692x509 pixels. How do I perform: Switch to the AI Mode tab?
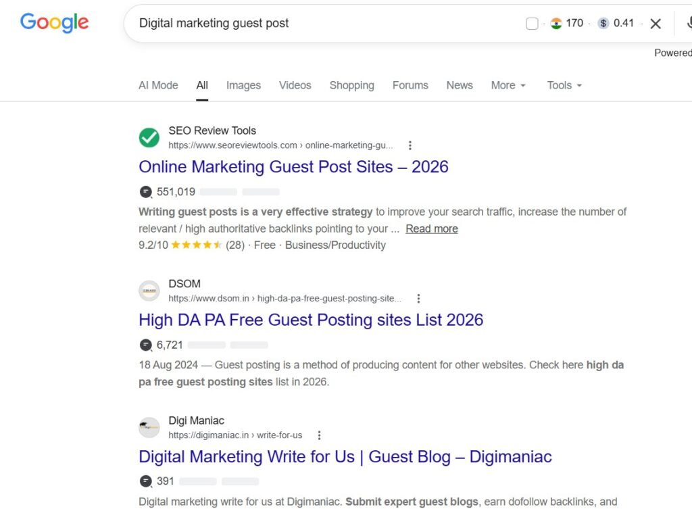(158, 85)
